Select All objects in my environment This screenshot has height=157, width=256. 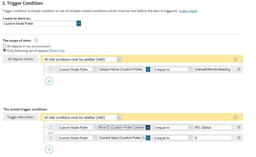click(5, 46)
